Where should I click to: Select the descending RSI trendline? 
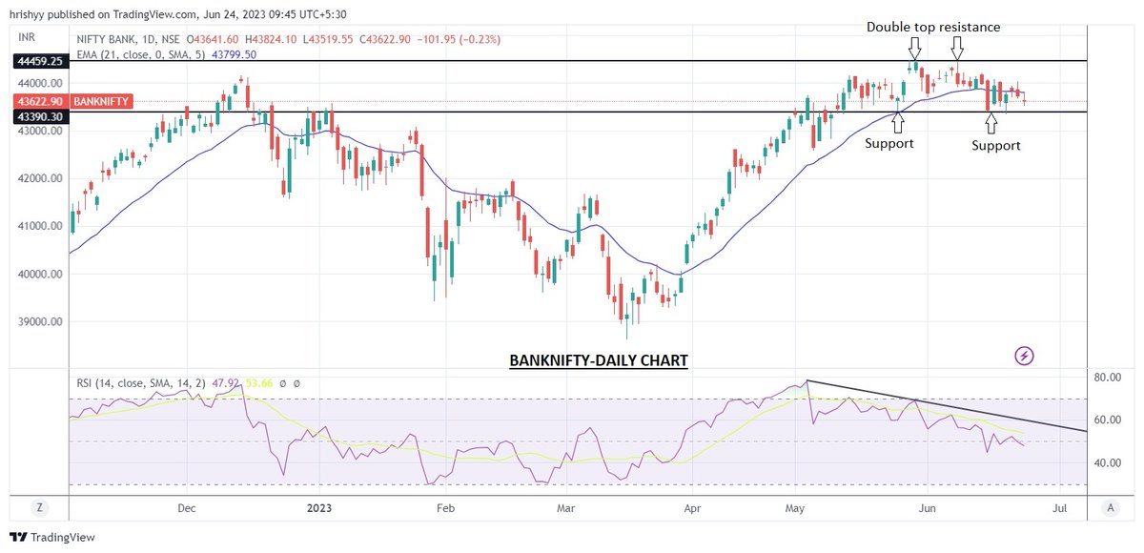coord(947,407)
